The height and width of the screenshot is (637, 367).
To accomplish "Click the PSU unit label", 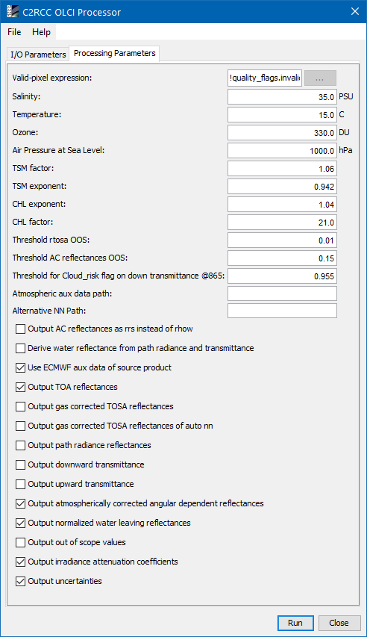I will [346, 96].
